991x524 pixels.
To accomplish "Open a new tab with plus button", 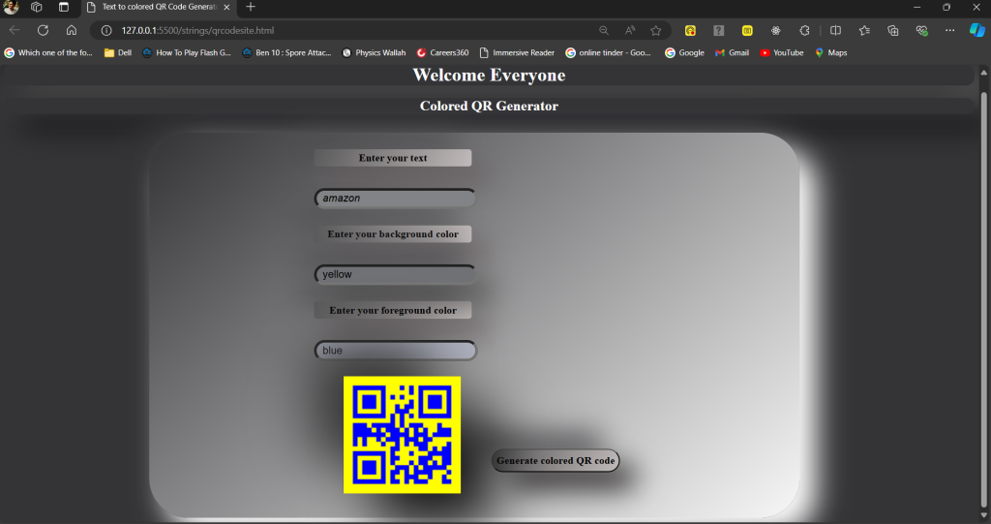I will [251, 7].
